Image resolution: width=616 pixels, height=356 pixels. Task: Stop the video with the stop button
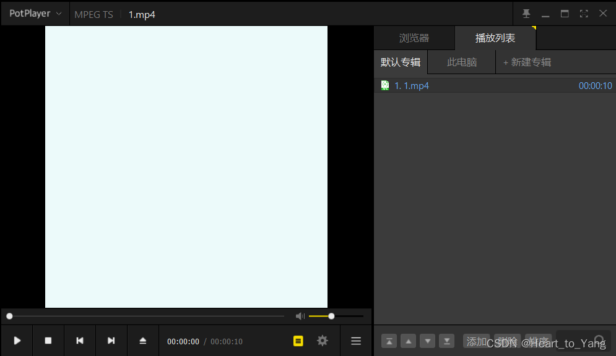tap(48, 341)
